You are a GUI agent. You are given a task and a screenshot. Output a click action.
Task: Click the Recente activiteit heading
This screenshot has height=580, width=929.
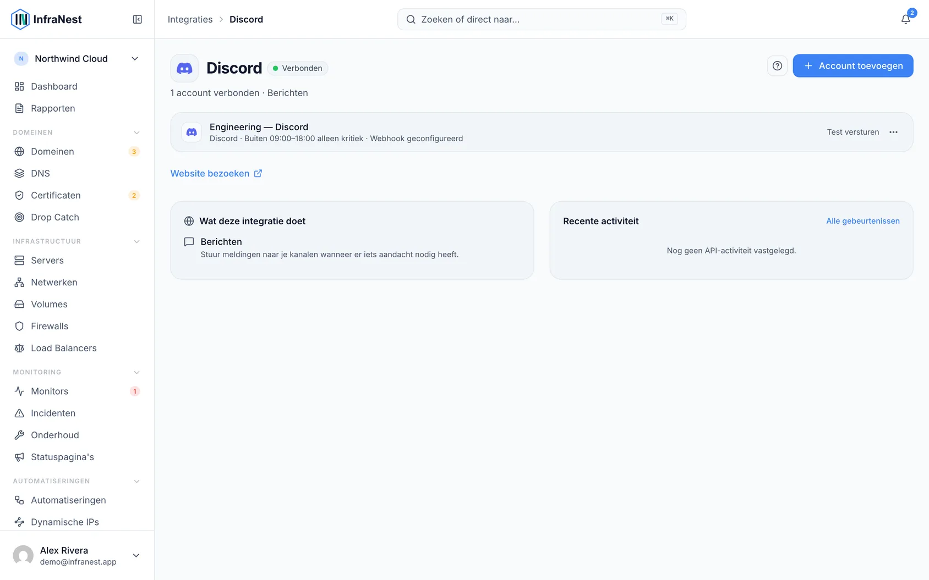600,221
